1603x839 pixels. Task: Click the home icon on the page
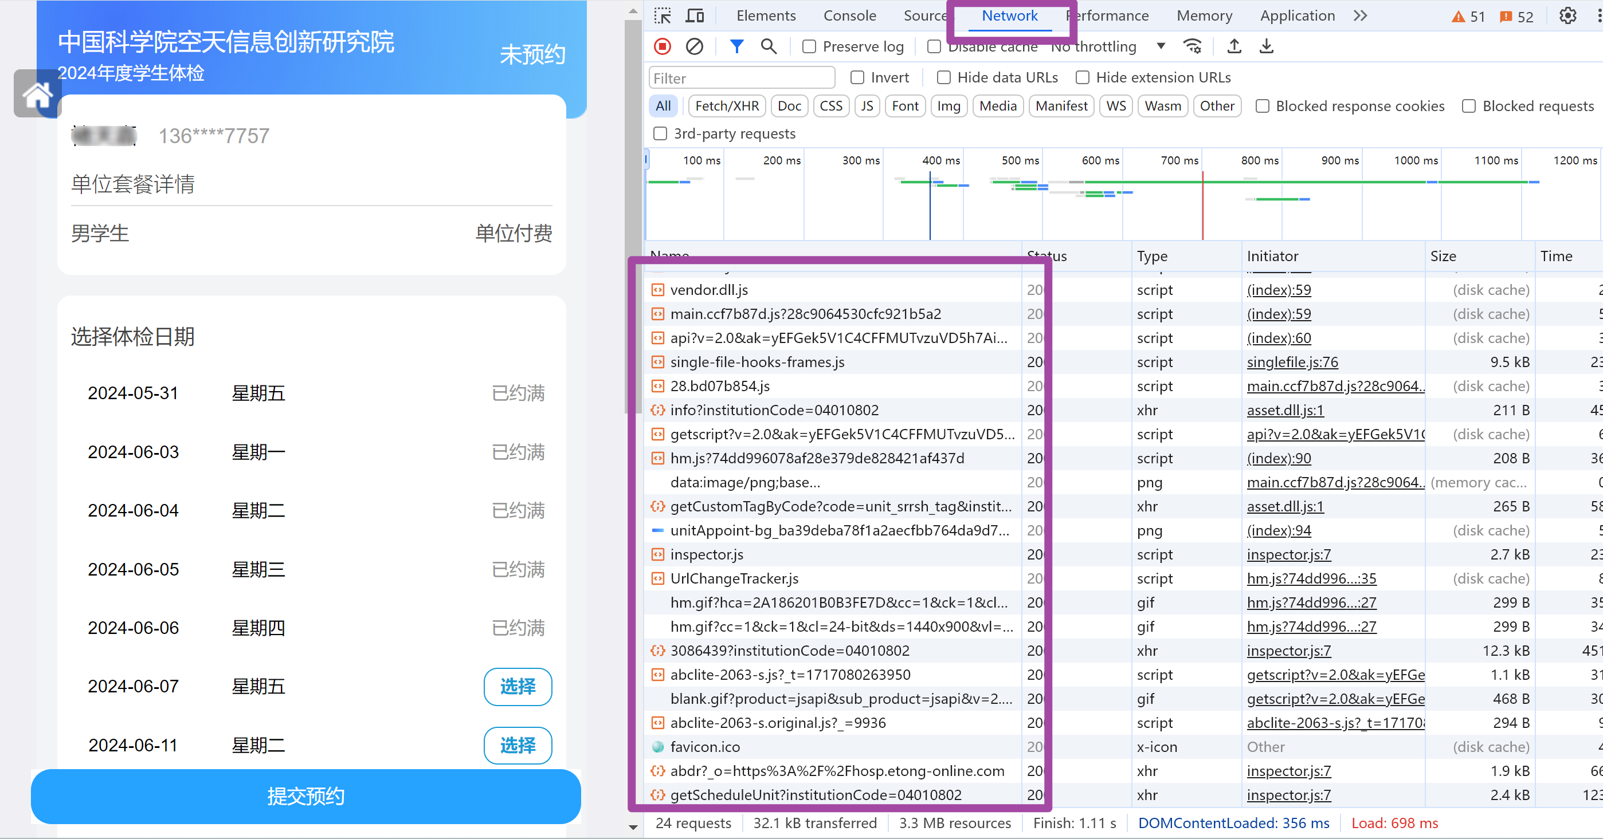point(37,94)
